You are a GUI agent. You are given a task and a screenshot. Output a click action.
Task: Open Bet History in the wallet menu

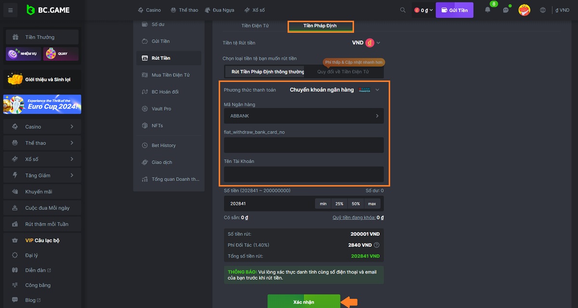163,146
